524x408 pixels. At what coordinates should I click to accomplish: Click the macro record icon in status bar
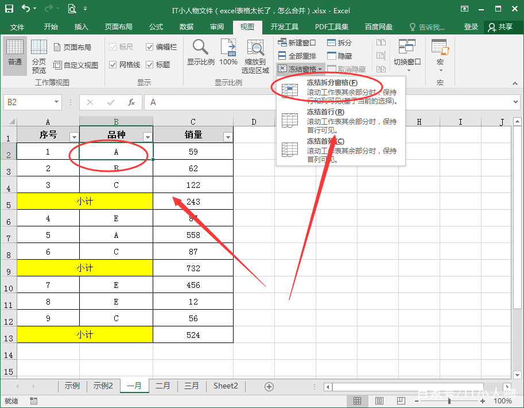pos(33,401)
